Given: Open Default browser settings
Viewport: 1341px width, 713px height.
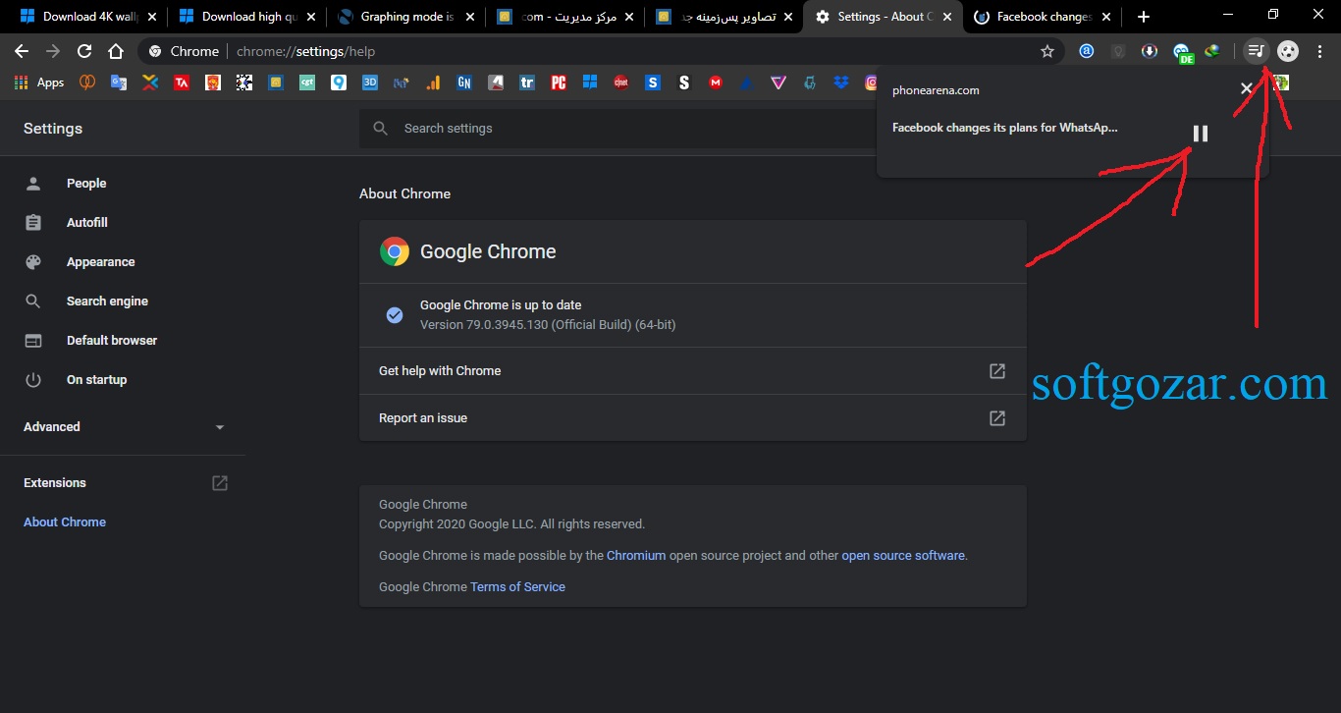Looking at the screenshot, I should pos(123,341).
